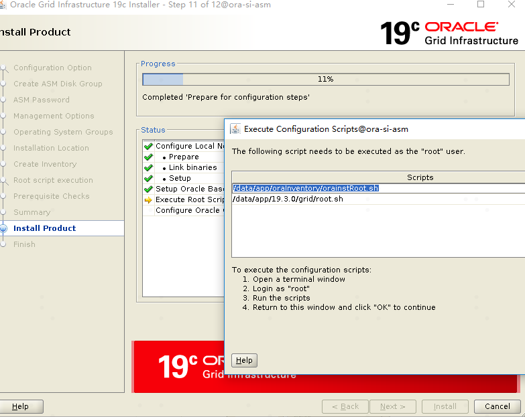Click the disabled Back button
The height and width of the screenshot is (417, 525).
click(345, 406)
